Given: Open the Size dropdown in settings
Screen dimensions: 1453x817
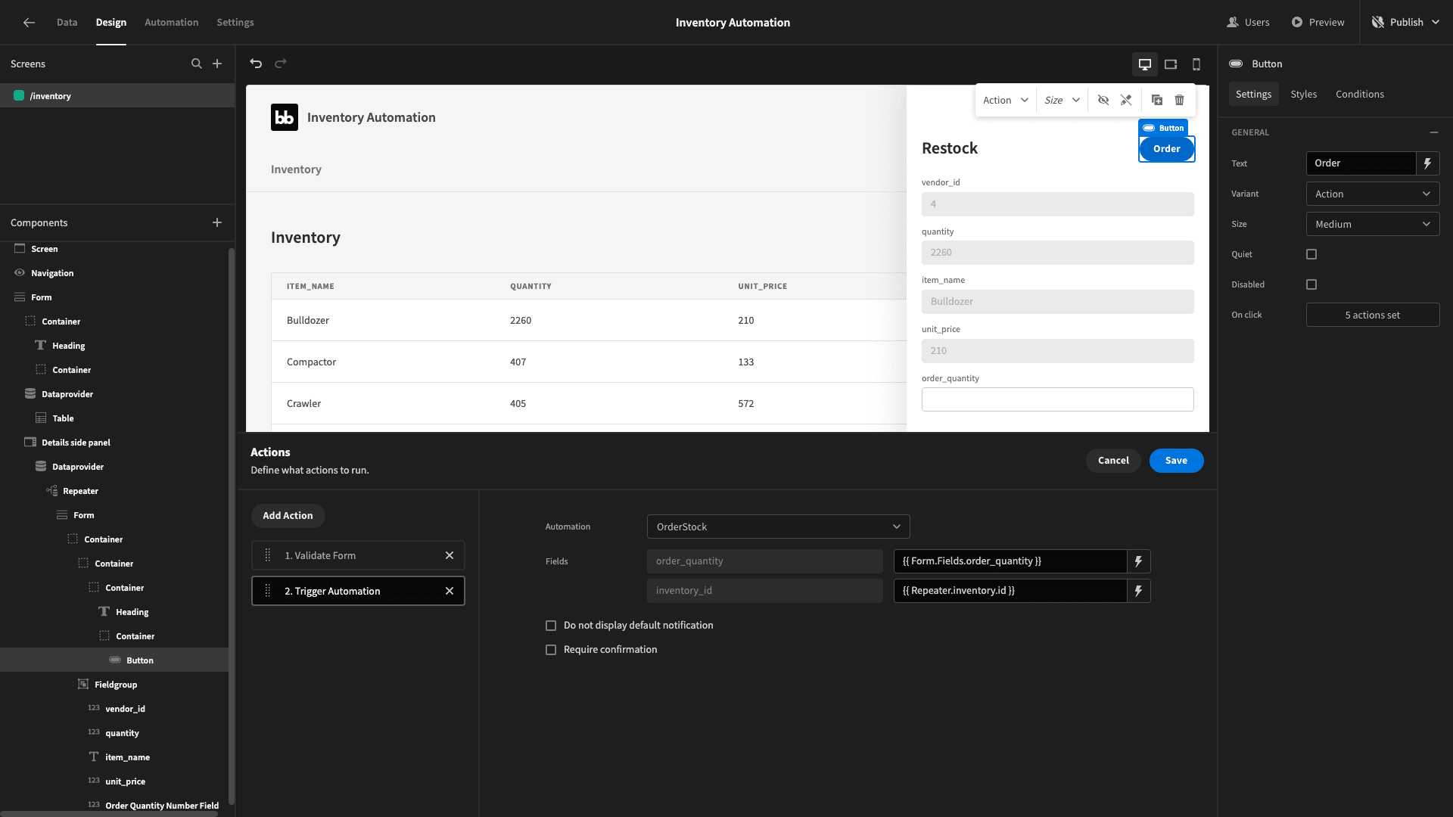Looking at the screenshot, I should pos(1372,224).
